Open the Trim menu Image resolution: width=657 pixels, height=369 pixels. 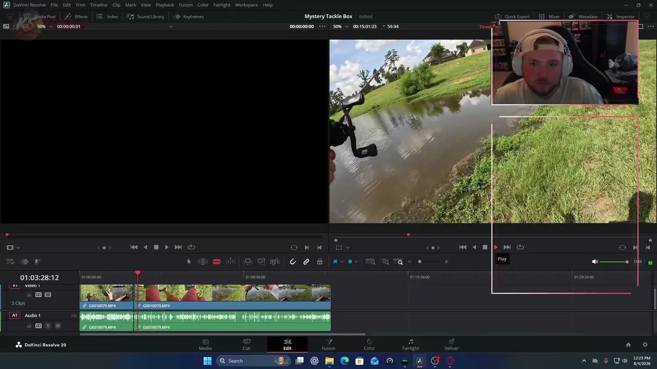click(81, 5)
